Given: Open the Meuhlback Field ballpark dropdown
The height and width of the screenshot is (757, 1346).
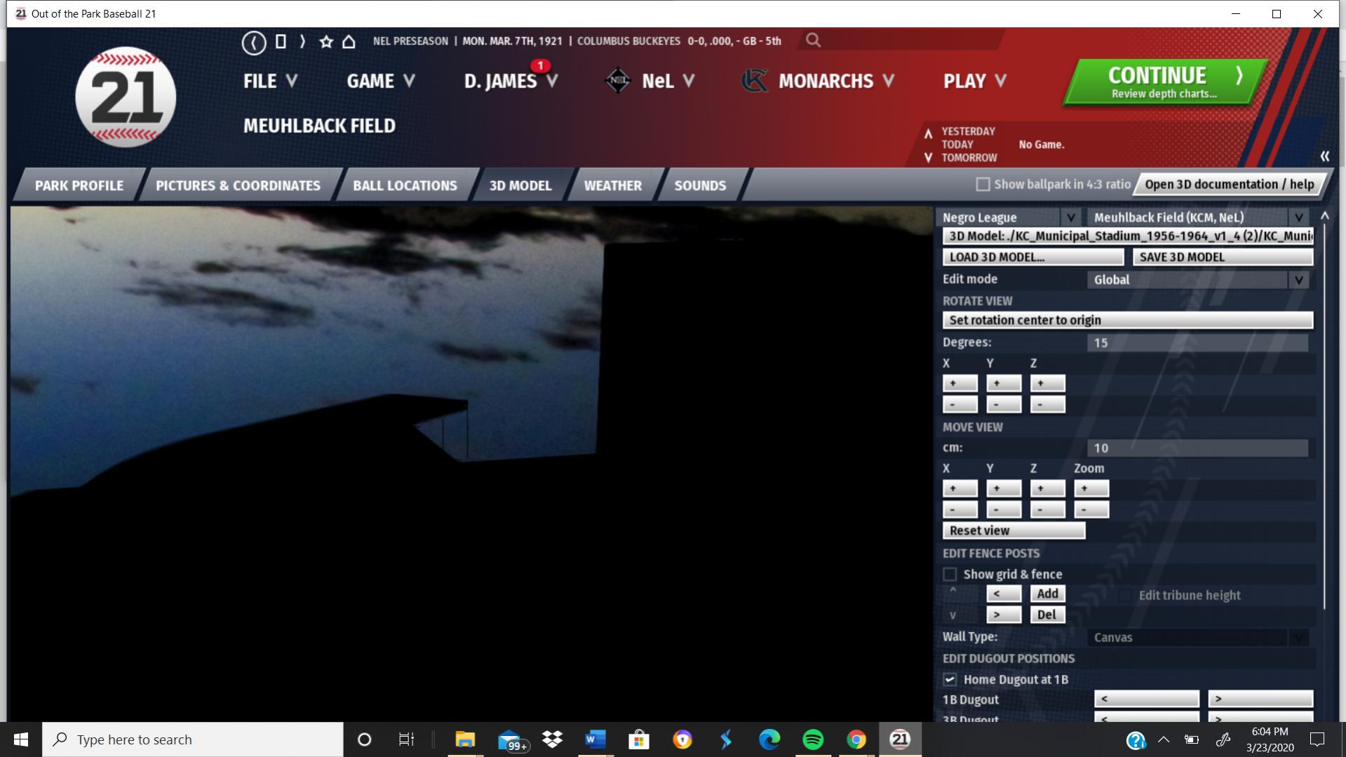Looking at the screenshot, I should (x=1298, y=217).
